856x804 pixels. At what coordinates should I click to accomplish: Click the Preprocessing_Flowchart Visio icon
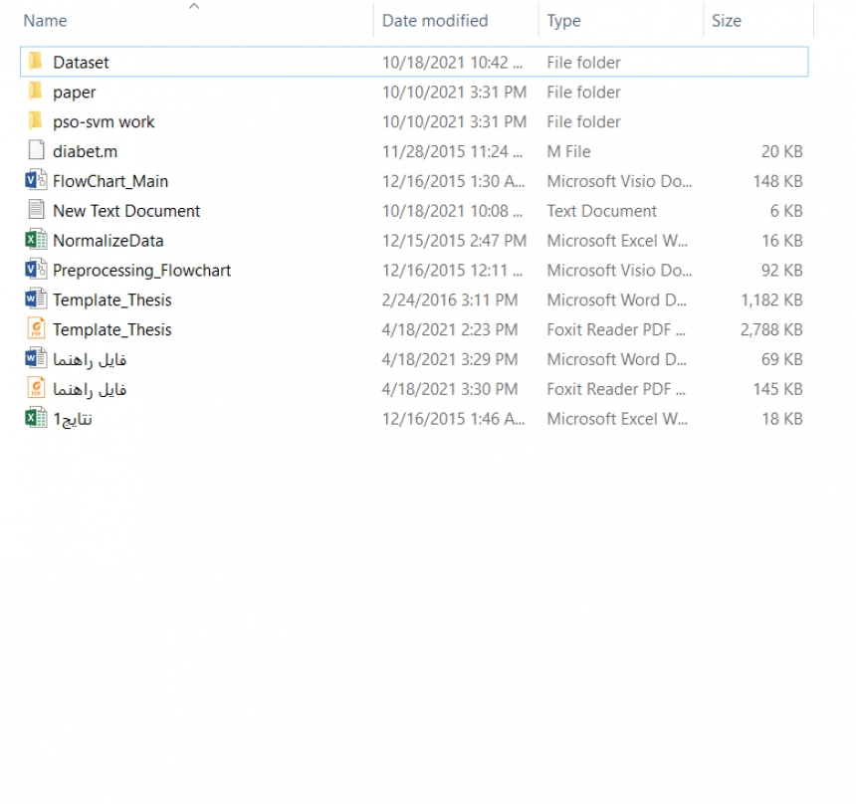(x=36, y=270)
